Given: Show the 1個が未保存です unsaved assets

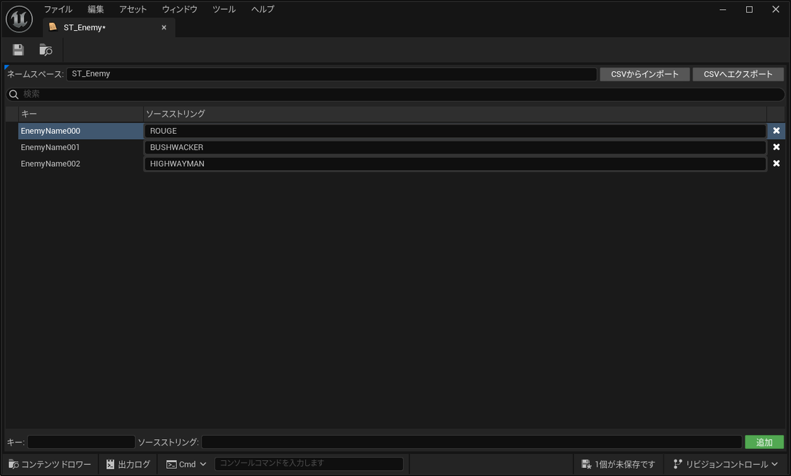Looking at the screenshot, I should click(618, 464).
